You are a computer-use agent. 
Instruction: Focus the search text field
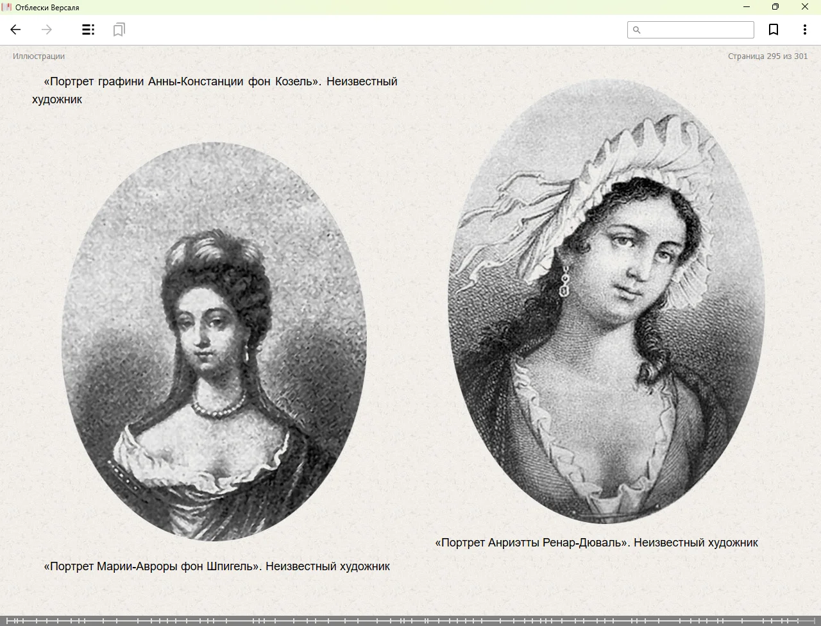[x=696, y=30]
